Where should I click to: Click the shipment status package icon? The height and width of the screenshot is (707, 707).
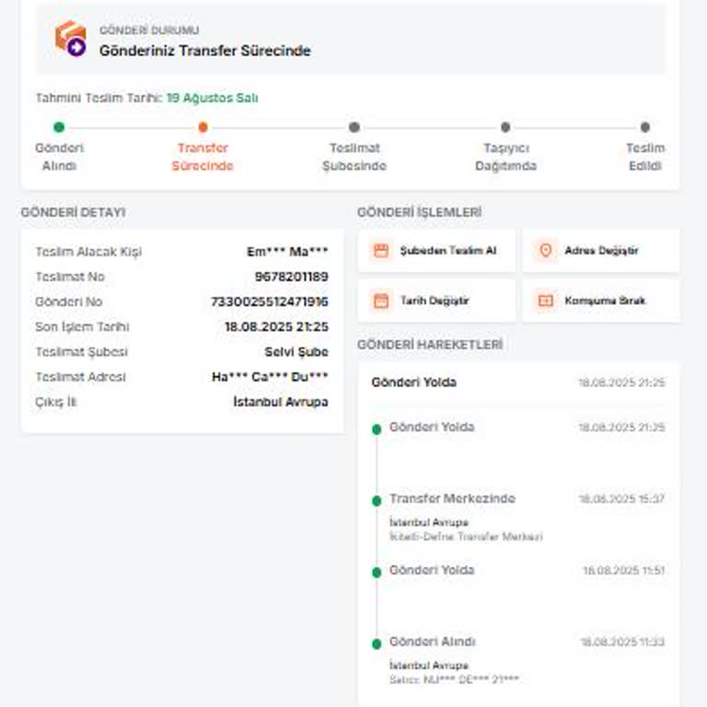tap(71, 39)
